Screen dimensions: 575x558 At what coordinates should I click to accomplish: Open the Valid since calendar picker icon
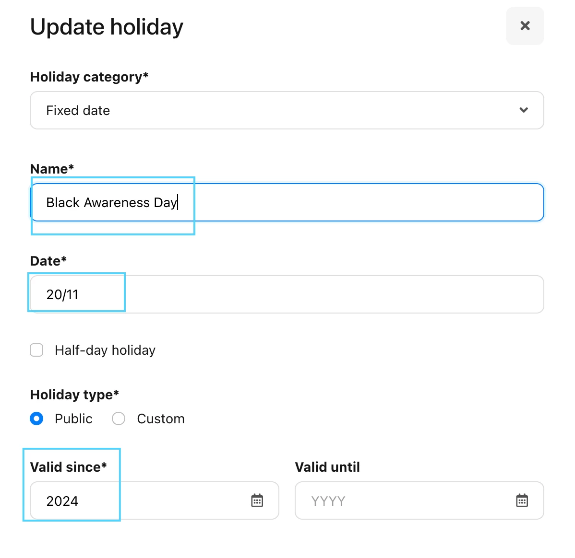tap(257, 500)
